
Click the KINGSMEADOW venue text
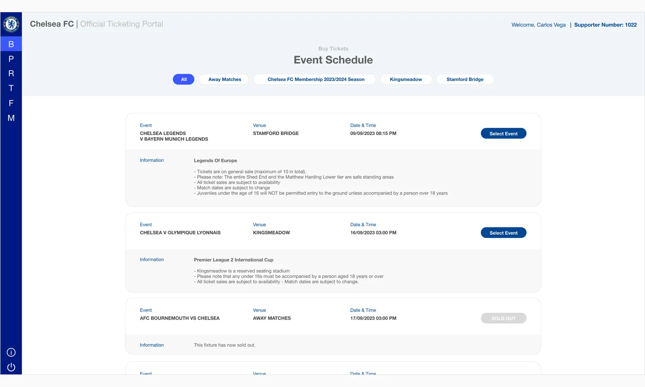click(x=271, y=233)
